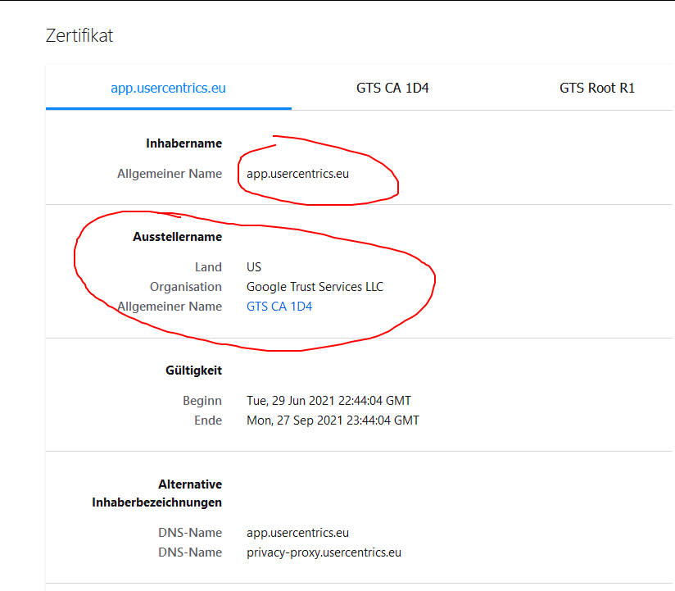The height and width of the screenshot is (591, 675).
Task: Select DNS-Name value app.usercentrics.eu
Action: pos(297,533)
